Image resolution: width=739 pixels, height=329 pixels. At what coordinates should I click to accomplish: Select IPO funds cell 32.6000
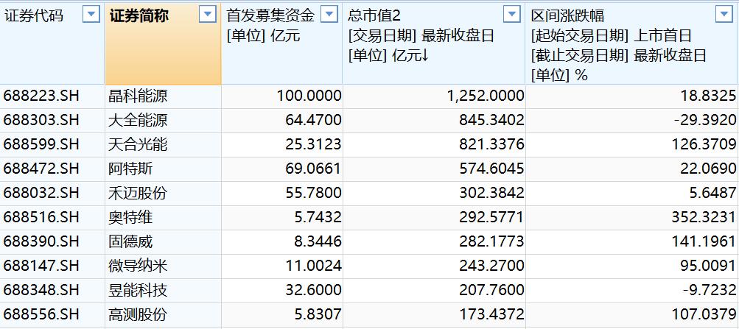282,291
